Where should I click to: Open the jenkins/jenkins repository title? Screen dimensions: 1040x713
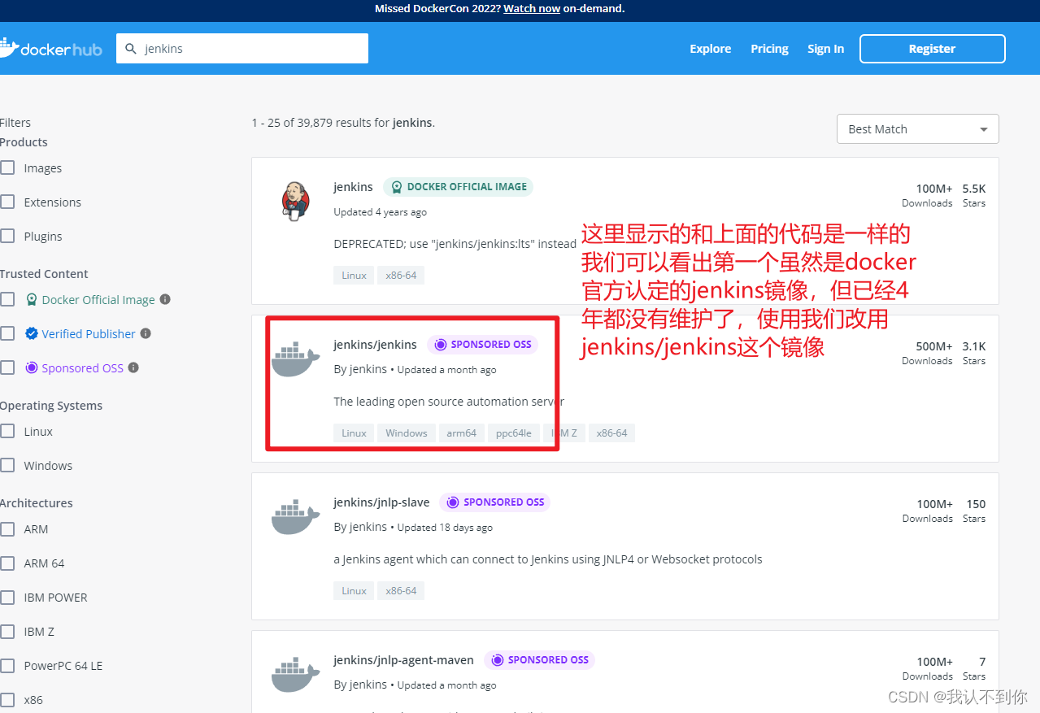click(375, 345)
